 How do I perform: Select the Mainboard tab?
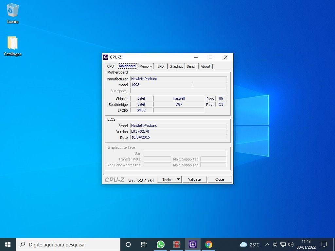(x=127, y=66)
